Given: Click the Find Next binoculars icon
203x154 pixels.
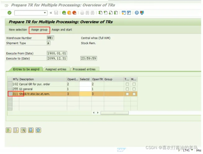Looking at the screenshot, I should (93, 13).
